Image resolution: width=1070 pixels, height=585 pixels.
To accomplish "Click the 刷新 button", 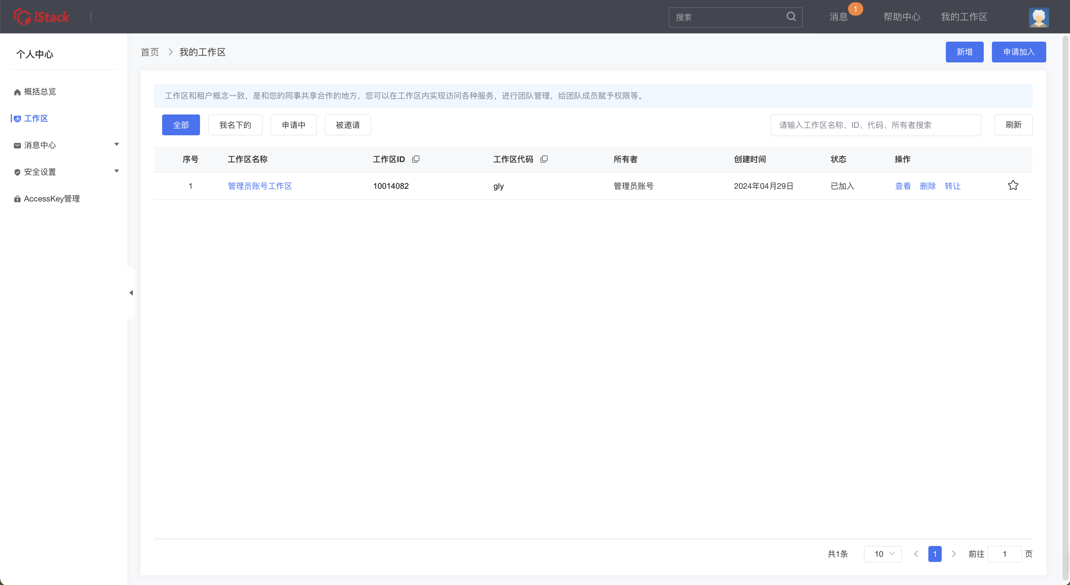I will pyautogui.click(x=1013, y=125).
